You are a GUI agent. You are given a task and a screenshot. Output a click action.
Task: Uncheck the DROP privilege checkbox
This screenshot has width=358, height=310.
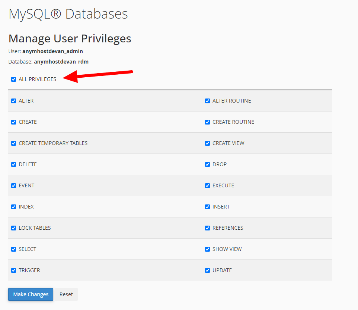pyautogui.click(x=208, y=164)
